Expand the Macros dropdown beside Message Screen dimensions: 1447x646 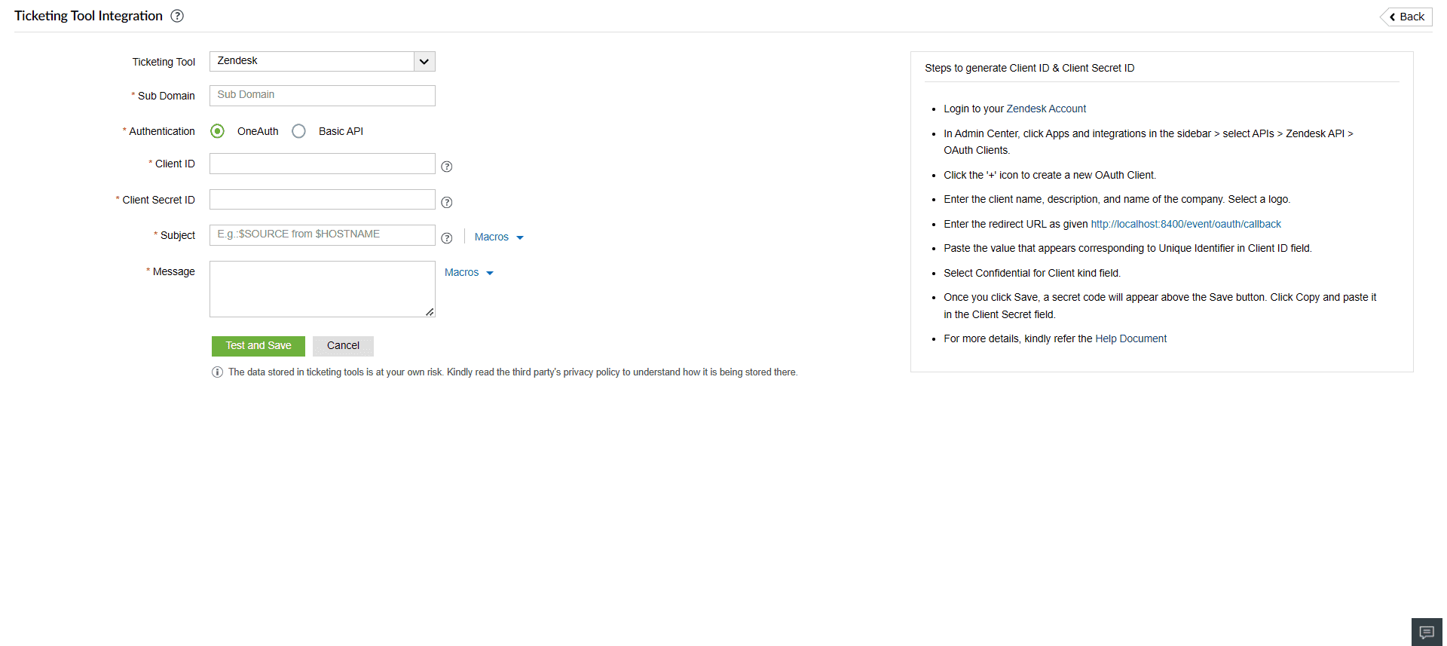pos(469,272)
